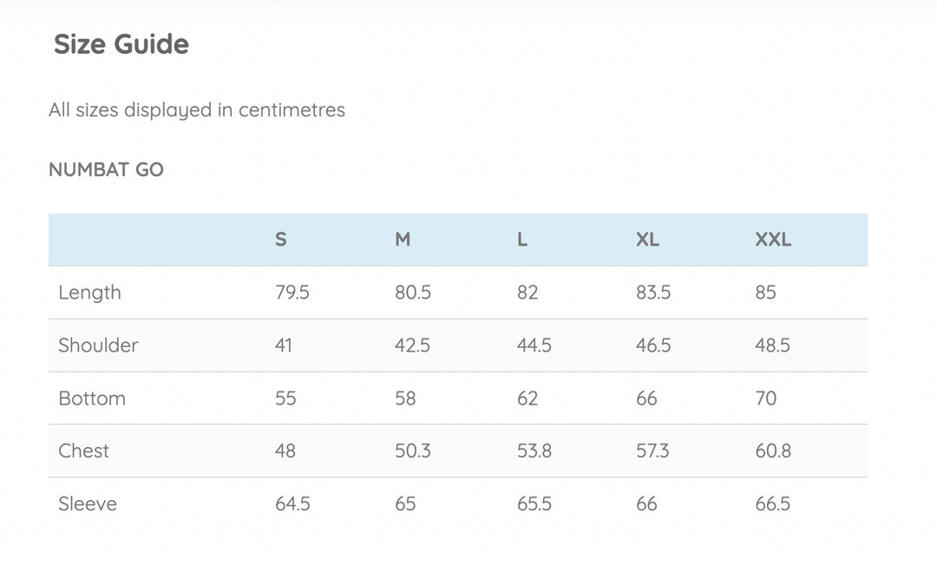The height and width of the screenshot is (566, 937).
Task: Select the Length value 85 for size XXL
Action: tap(765, 293)
